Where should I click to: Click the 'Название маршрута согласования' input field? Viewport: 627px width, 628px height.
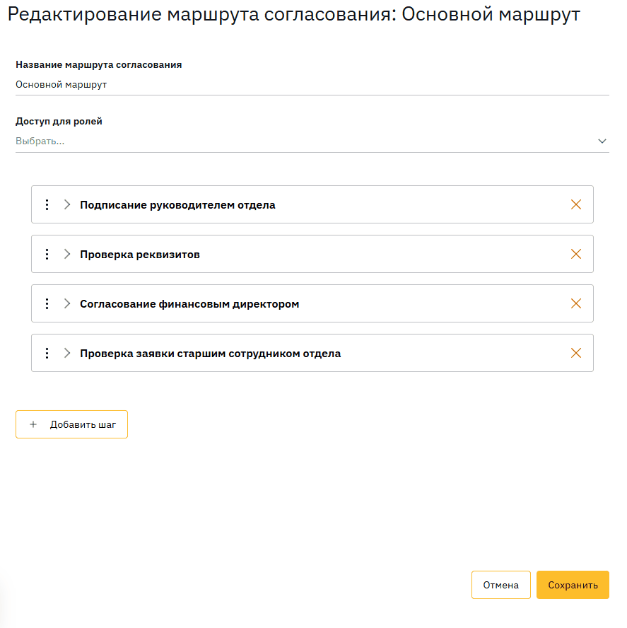click(312, 85)
